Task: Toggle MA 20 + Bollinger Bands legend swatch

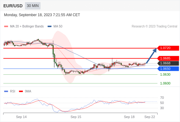Action: (6, 27)
